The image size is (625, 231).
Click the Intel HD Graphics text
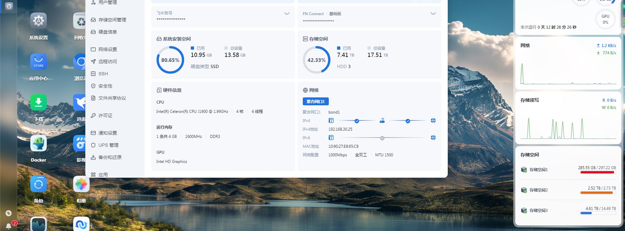coord(172,162)
